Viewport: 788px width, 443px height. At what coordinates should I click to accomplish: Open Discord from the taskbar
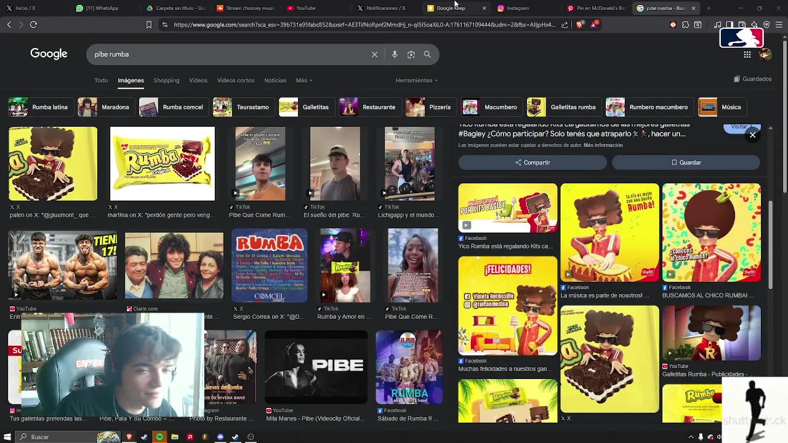coord(220,437)
